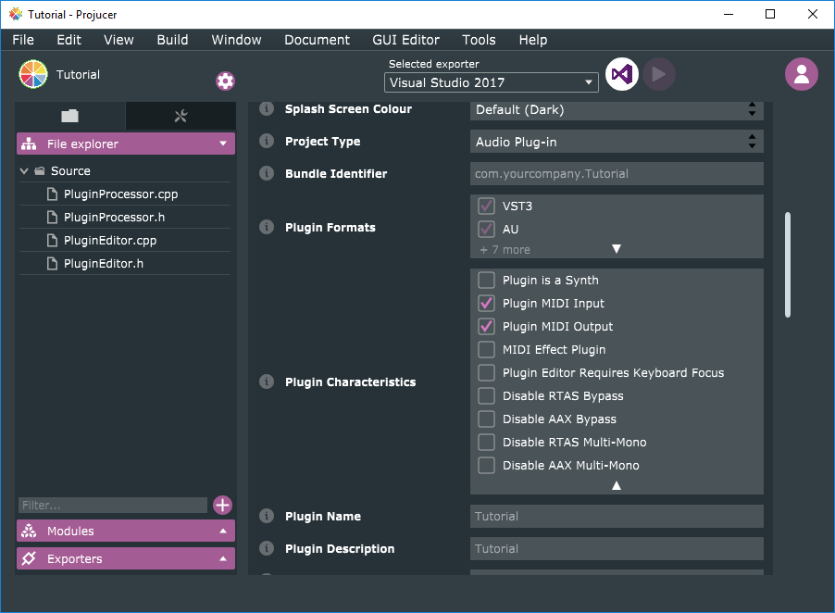The width and height of the screenshot is (835, 613).
Task: Open the Help menu
Action: 533,40
